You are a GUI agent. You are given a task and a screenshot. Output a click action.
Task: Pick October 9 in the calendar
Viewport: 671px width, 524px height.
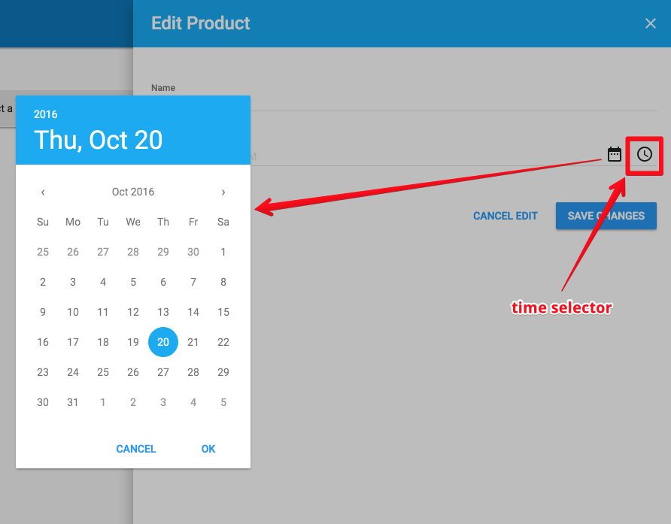point(43,312)
